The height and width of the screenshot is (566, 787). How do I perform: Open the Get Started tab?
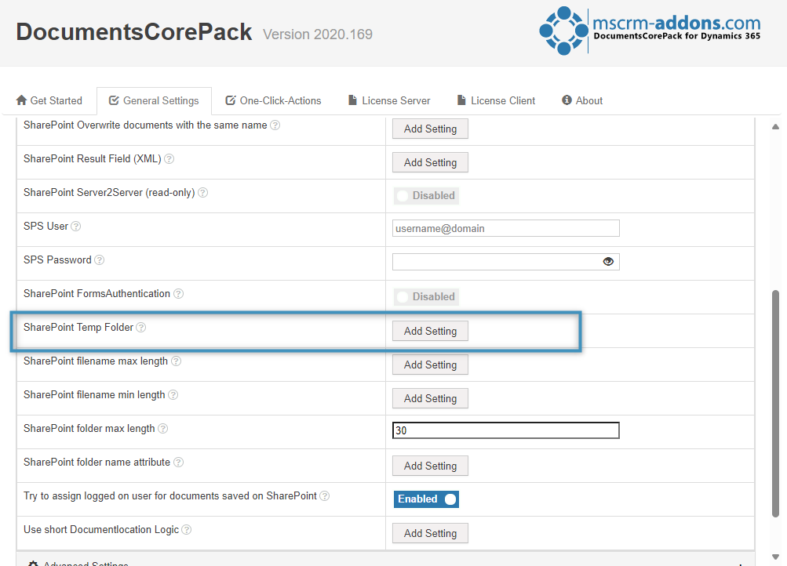(x=49, y=101)
